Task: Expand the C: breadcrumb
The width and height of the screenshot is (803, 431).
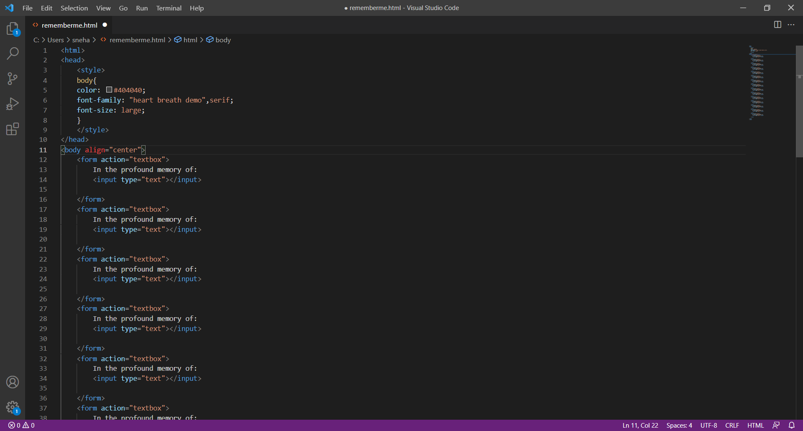Action: click(x=36, y=40)
